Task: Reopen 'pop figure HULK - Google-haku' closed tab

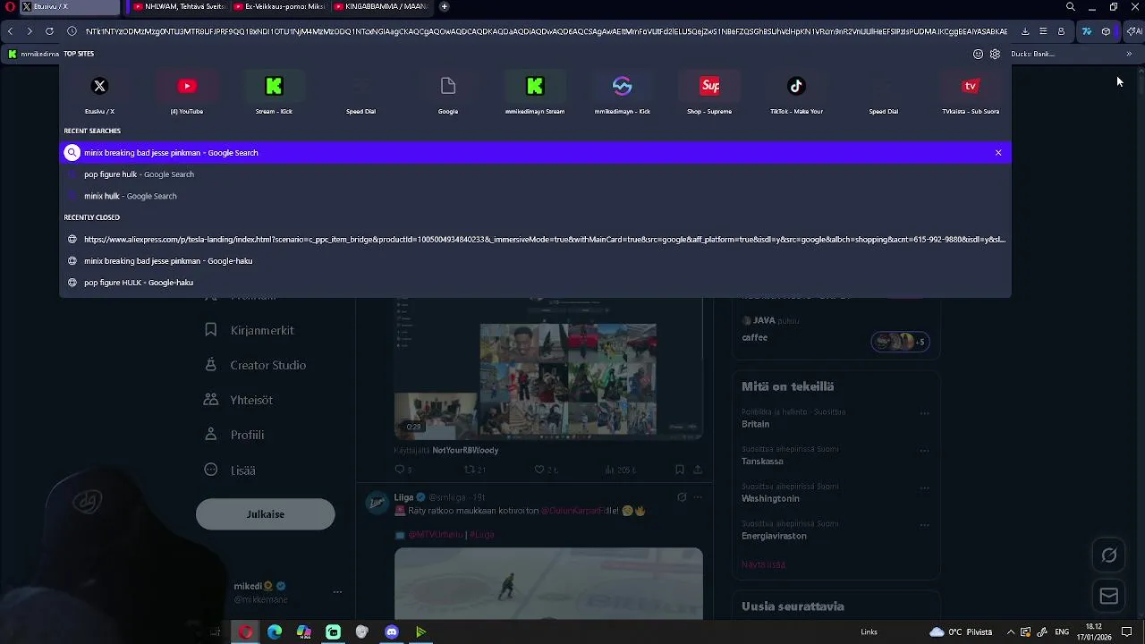Action: coord(535,283)
